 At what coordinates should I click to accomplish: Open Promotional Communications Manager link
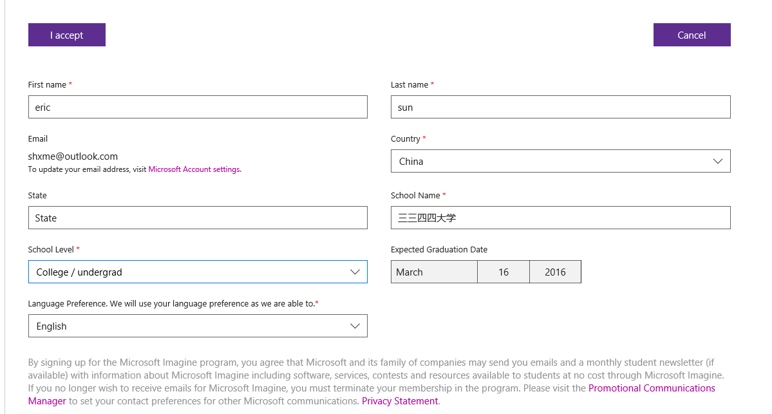[652, 388]
